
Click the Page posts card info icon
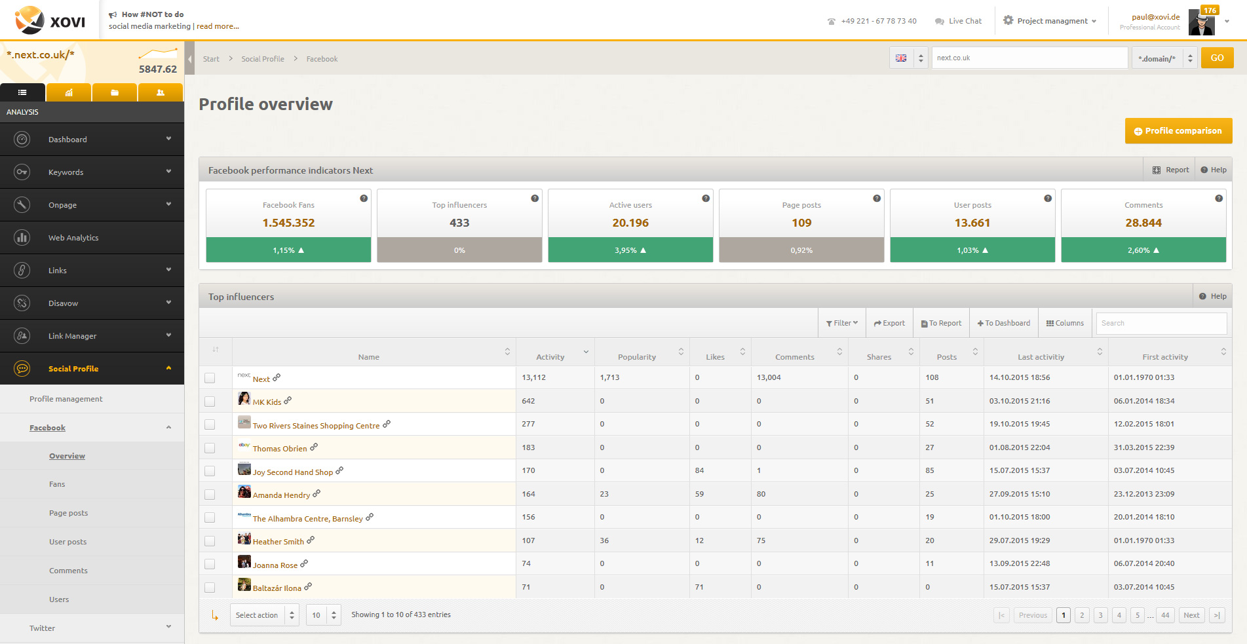point(877,199)
